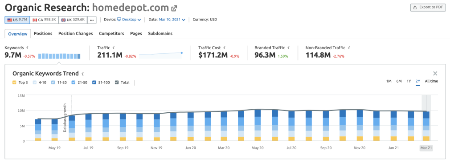The height and width of the screenshot is (162, 450).
Task: Open the Device Desktop dropdown
Action: point(129,20)
